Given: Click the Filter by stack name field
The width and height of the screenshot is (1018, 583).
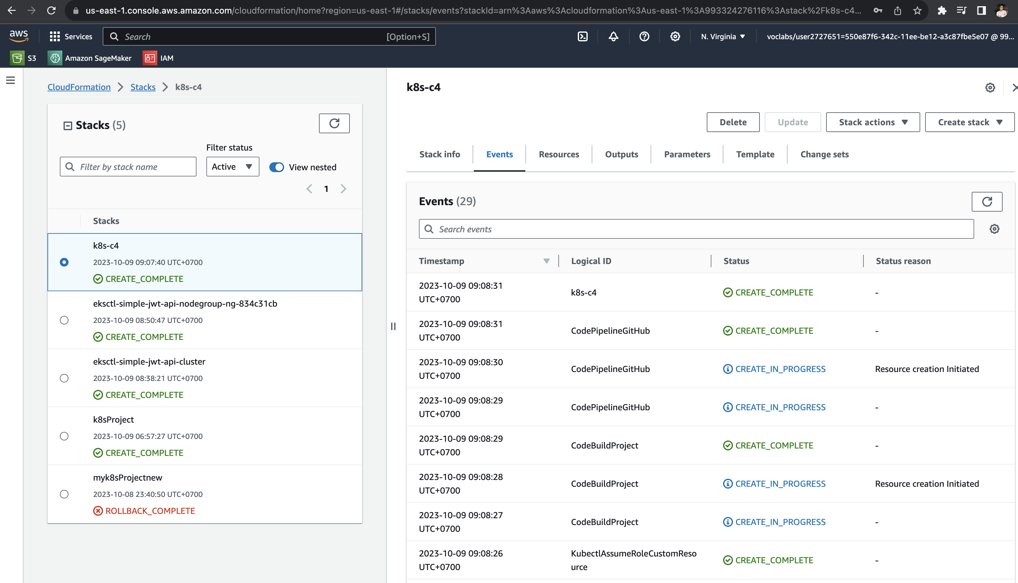Looking at the screenshot, I should click(128, 167).
